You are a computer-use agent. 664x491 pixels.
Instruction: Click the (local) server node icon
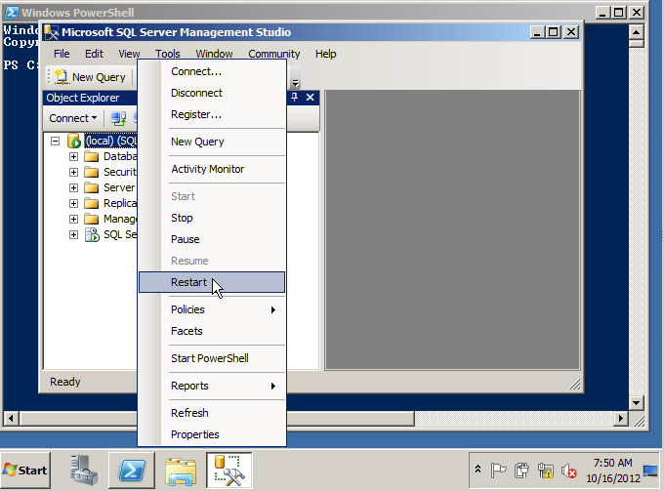tap(74, 141)
